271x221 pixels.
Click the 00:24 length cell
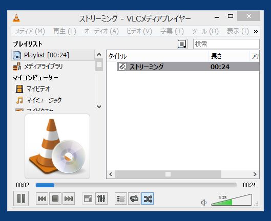220,67
